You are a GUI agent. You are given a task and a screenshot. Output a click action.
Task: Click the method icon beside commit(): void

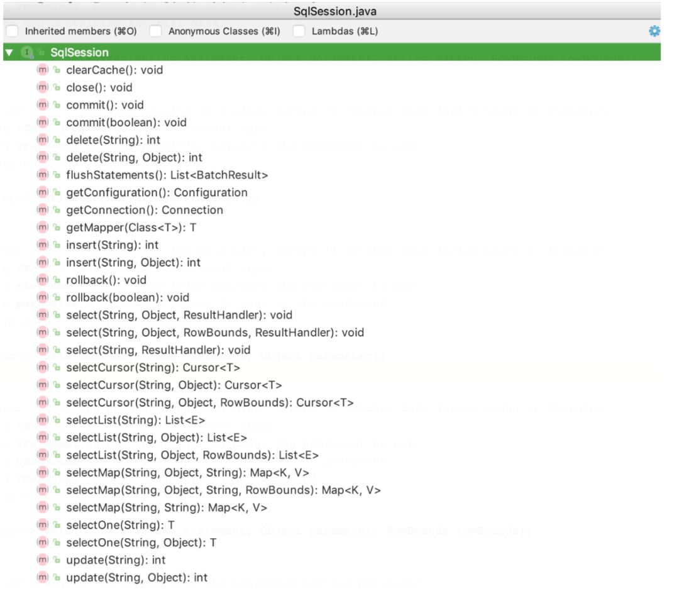pyautogui.click(x=43, y=105)
